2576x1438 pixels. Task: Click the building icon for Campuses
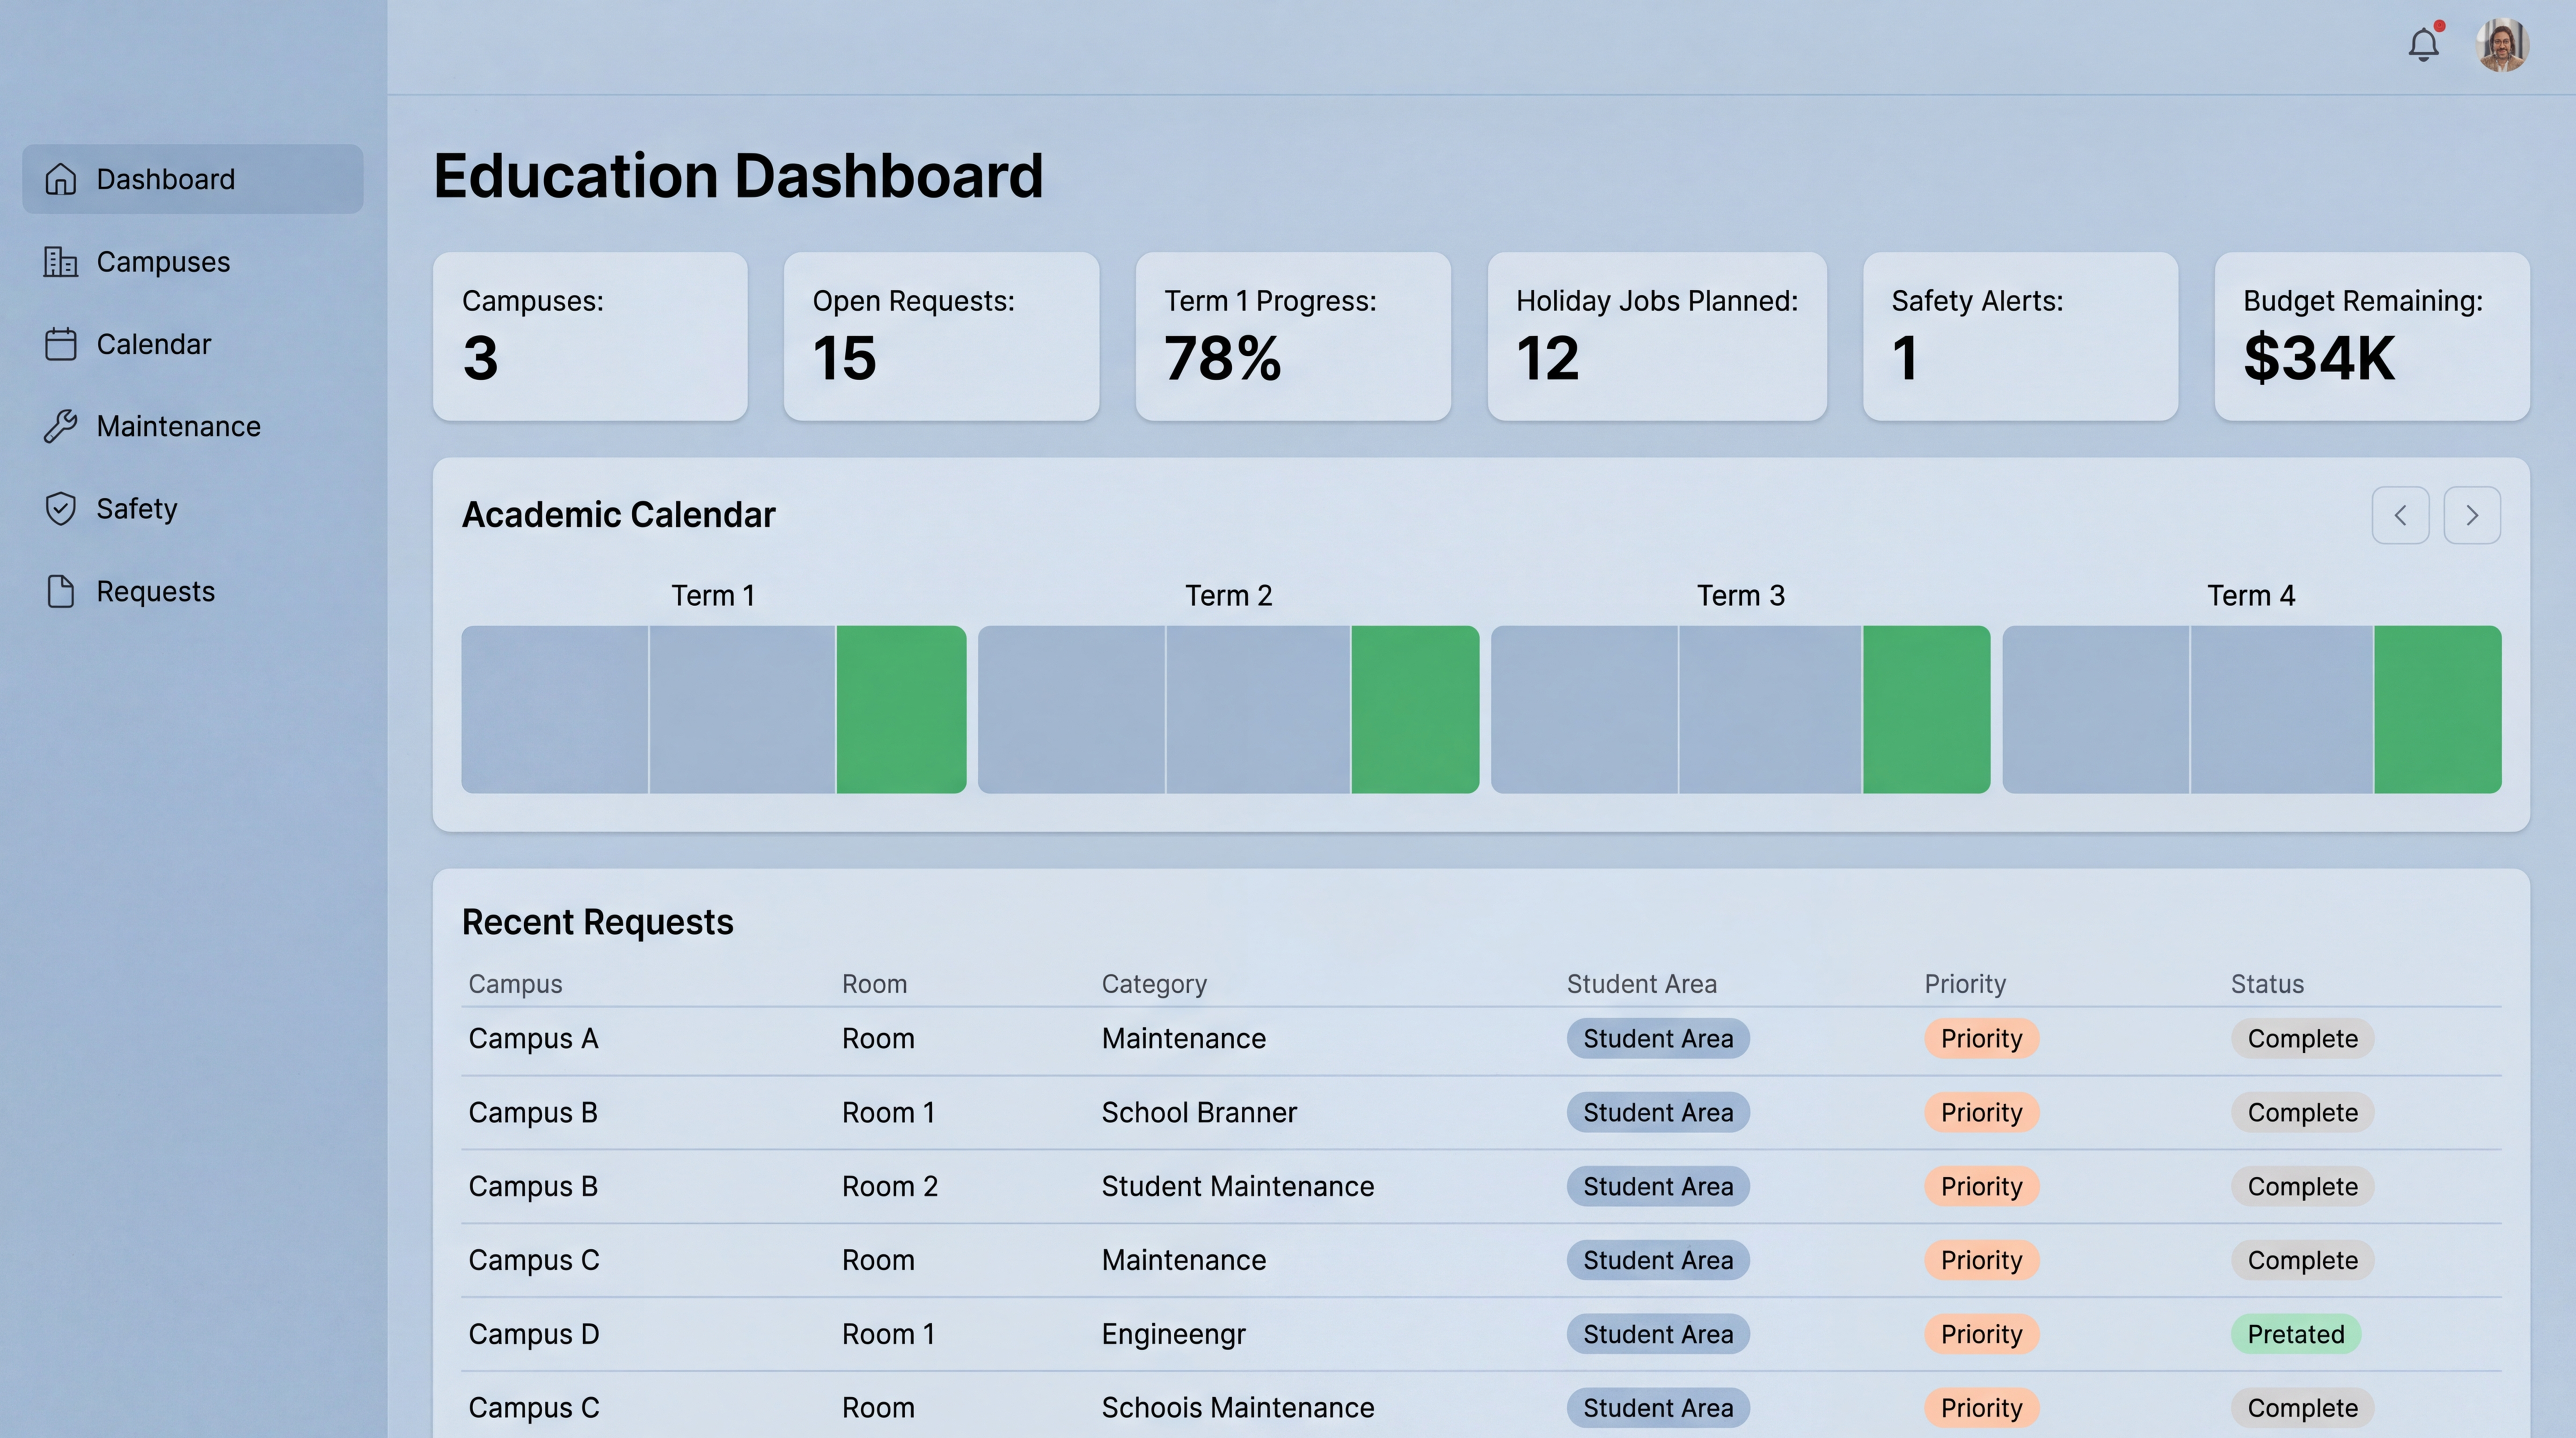pos(60,262)
